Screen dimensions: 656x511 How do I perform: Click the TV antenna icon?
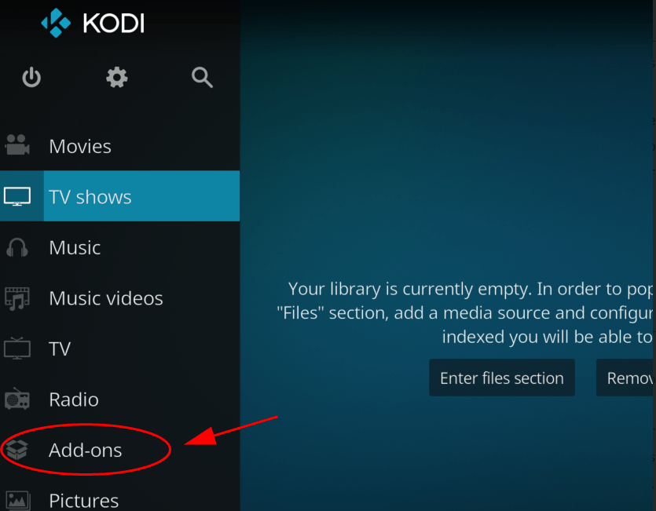click(17, 349)
